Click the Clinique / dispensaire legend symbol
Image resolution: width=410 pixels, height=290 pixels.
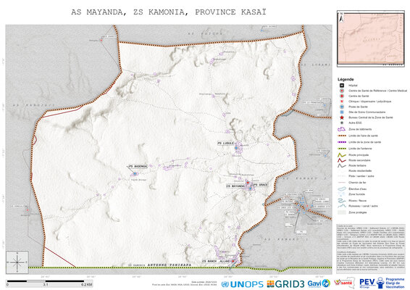[x=341, y=101]
